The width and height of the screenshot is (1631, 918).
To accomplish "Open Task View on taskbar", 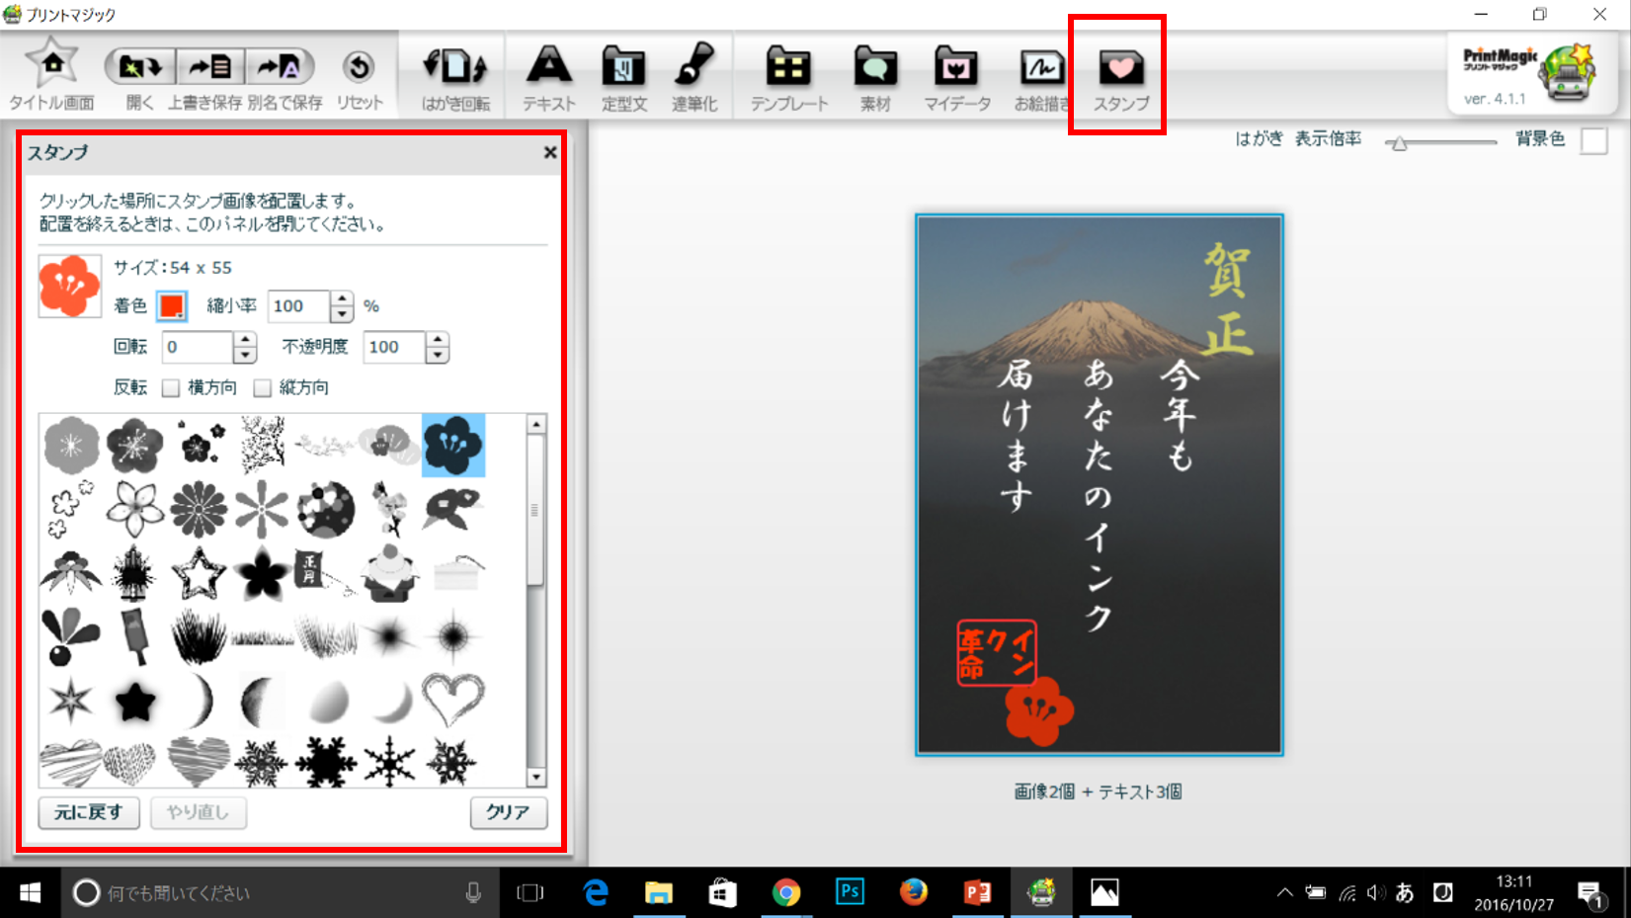I will (x=530, y=893).
